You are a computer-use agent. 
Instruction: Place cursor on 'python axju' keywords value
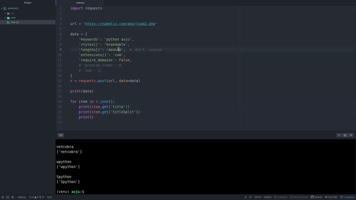click(119, 39)
